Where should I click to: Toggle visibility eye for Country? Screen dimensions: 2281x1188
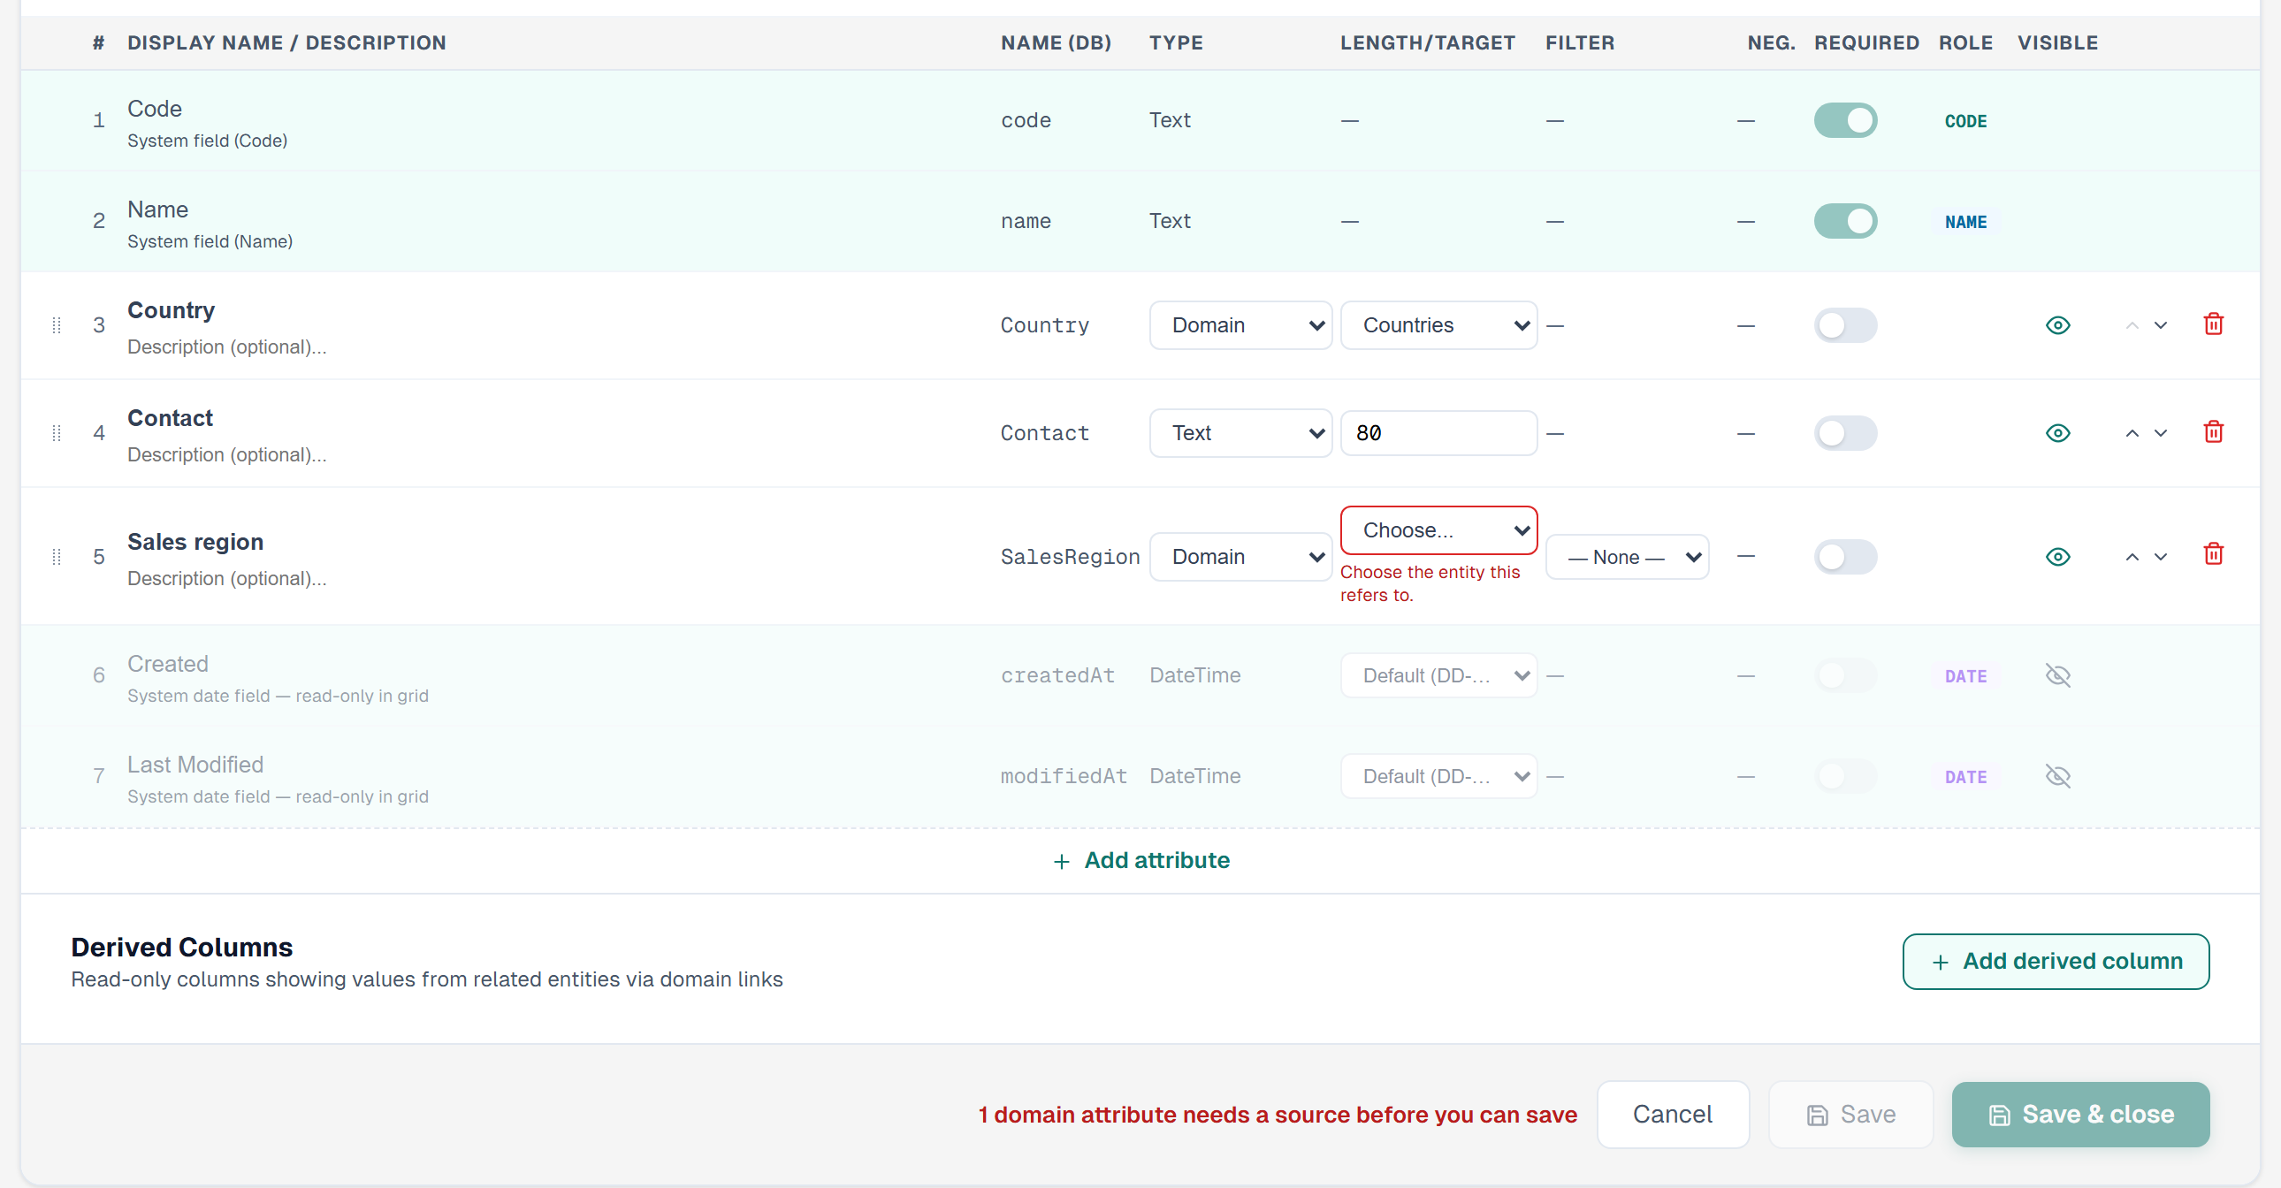coord(2058,325)
